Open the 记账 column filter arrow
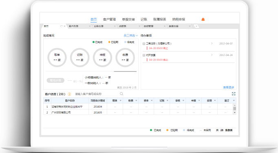 (168, 101)
